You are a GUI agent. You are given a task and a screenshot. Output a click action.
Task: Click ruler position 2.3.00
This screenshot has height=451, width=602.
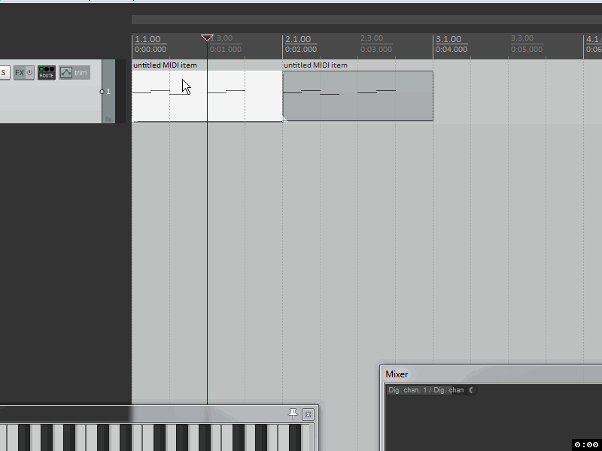pos(372,38)
